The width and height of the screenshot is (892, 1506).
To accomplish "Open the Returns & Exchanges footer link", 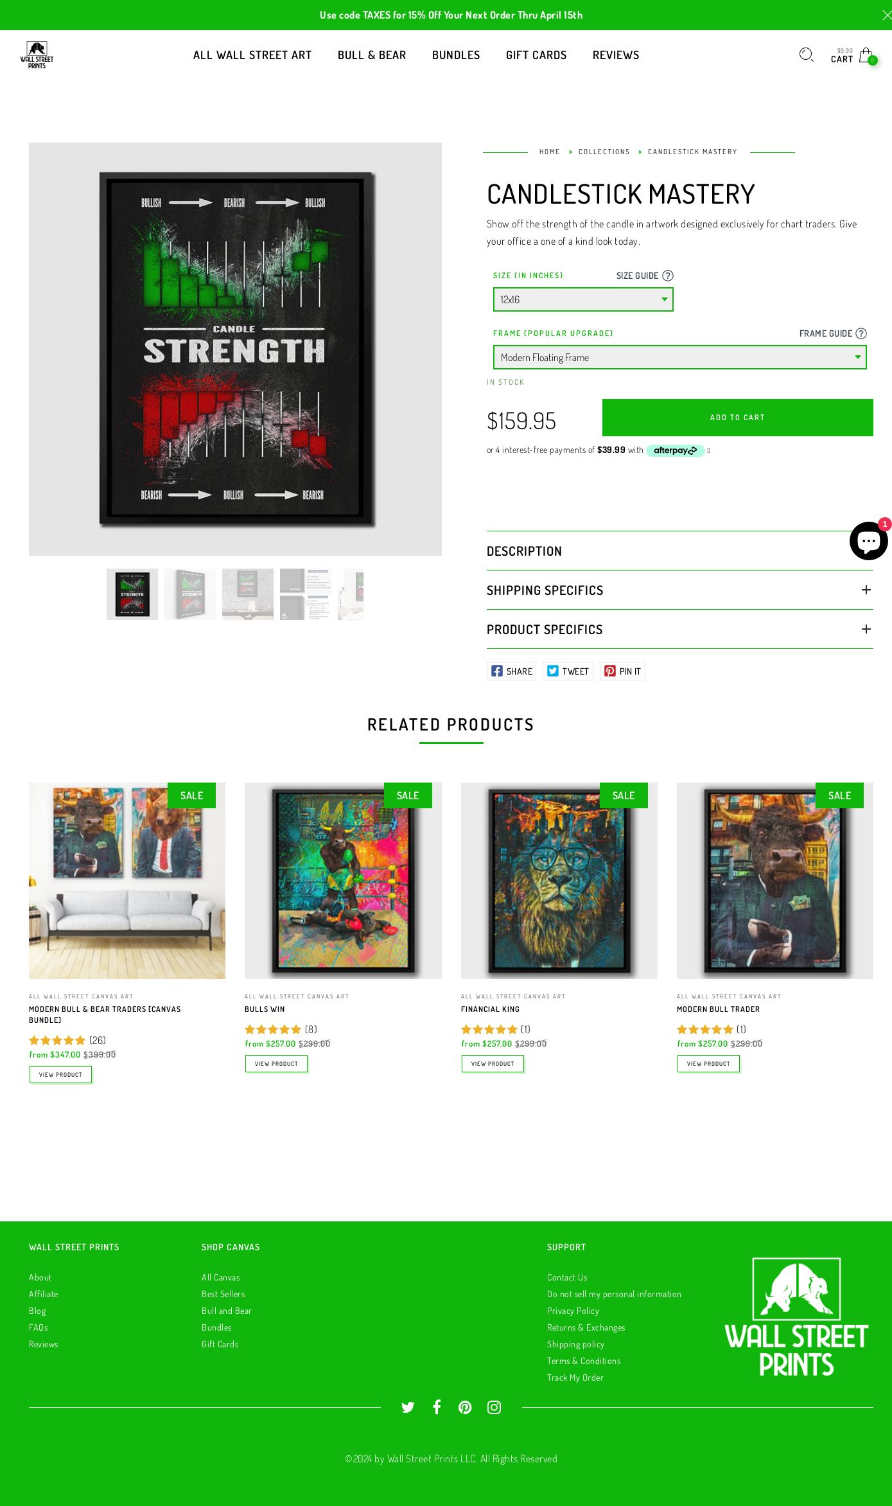I will (586, 1327).
